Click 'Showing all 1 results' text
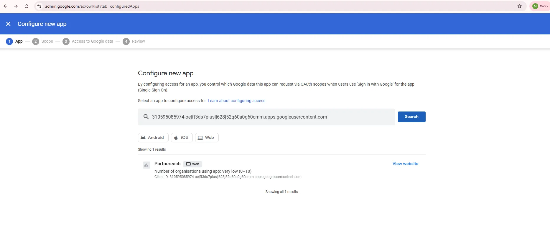The height and width of the screenshot is (243, 550). (x=281, y=192)
